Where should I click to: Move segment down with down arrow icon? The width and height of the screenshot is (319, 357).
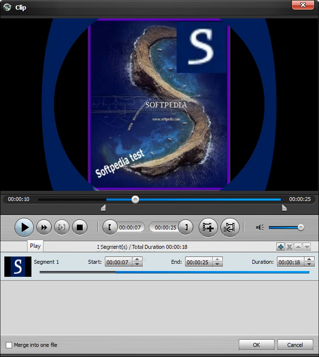[307, 246]
